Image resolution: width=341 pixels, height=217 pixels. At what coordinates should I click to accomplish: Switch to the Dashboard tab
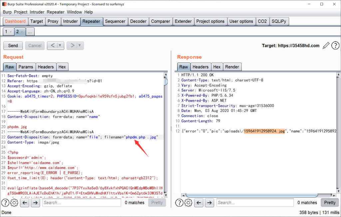[x=15, y=21]
